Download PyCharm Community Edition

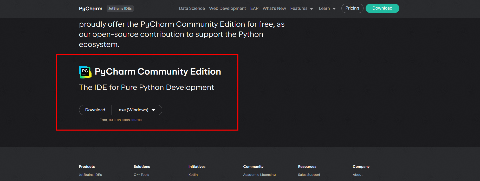[x=95, y=110]
